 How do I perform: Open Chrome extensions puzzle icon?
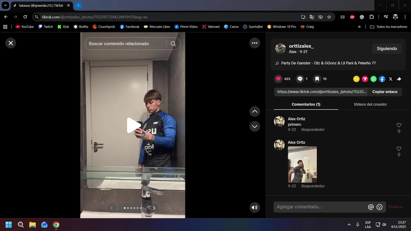[x=372, y=17]
